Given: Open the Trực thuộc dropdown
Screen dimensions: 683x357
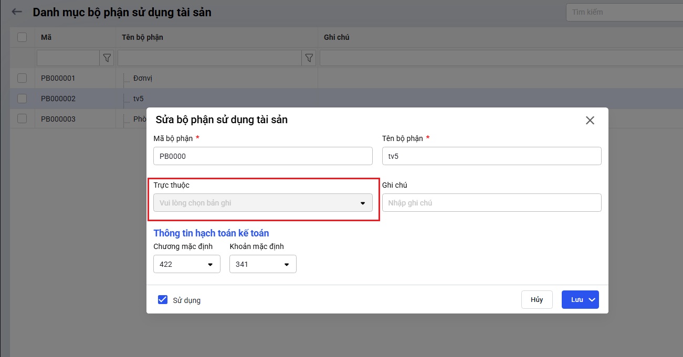Looking at the screenshot, I should [x=262, y=203].
